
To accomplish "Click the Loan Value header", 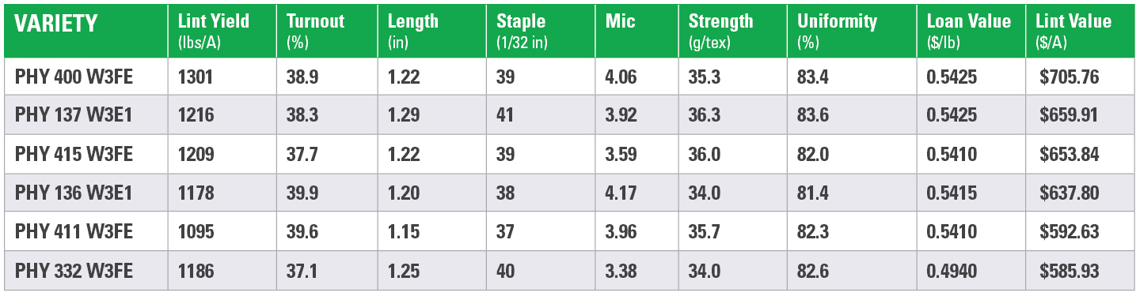I will point(971,31).
